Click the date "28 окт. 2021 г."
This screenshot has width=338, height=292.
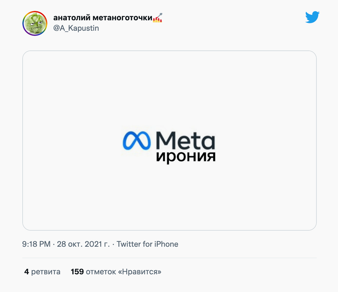[x=83, y=244]
